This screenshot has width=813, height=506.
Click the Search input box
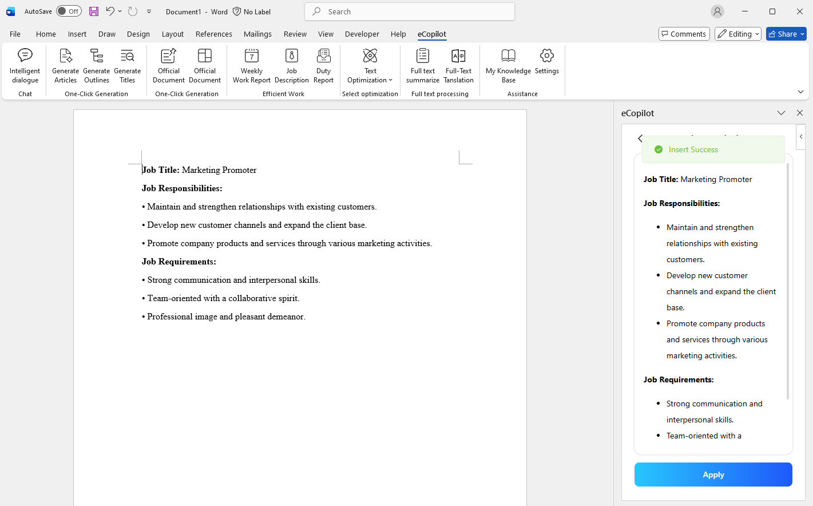coord(410,11)
